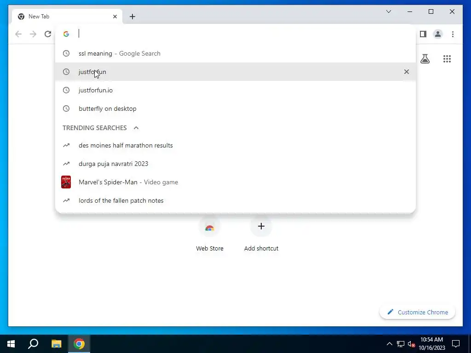The image size is (471, 353).
Task: Click the Customize Chrome button
Action: click(417, 312)
